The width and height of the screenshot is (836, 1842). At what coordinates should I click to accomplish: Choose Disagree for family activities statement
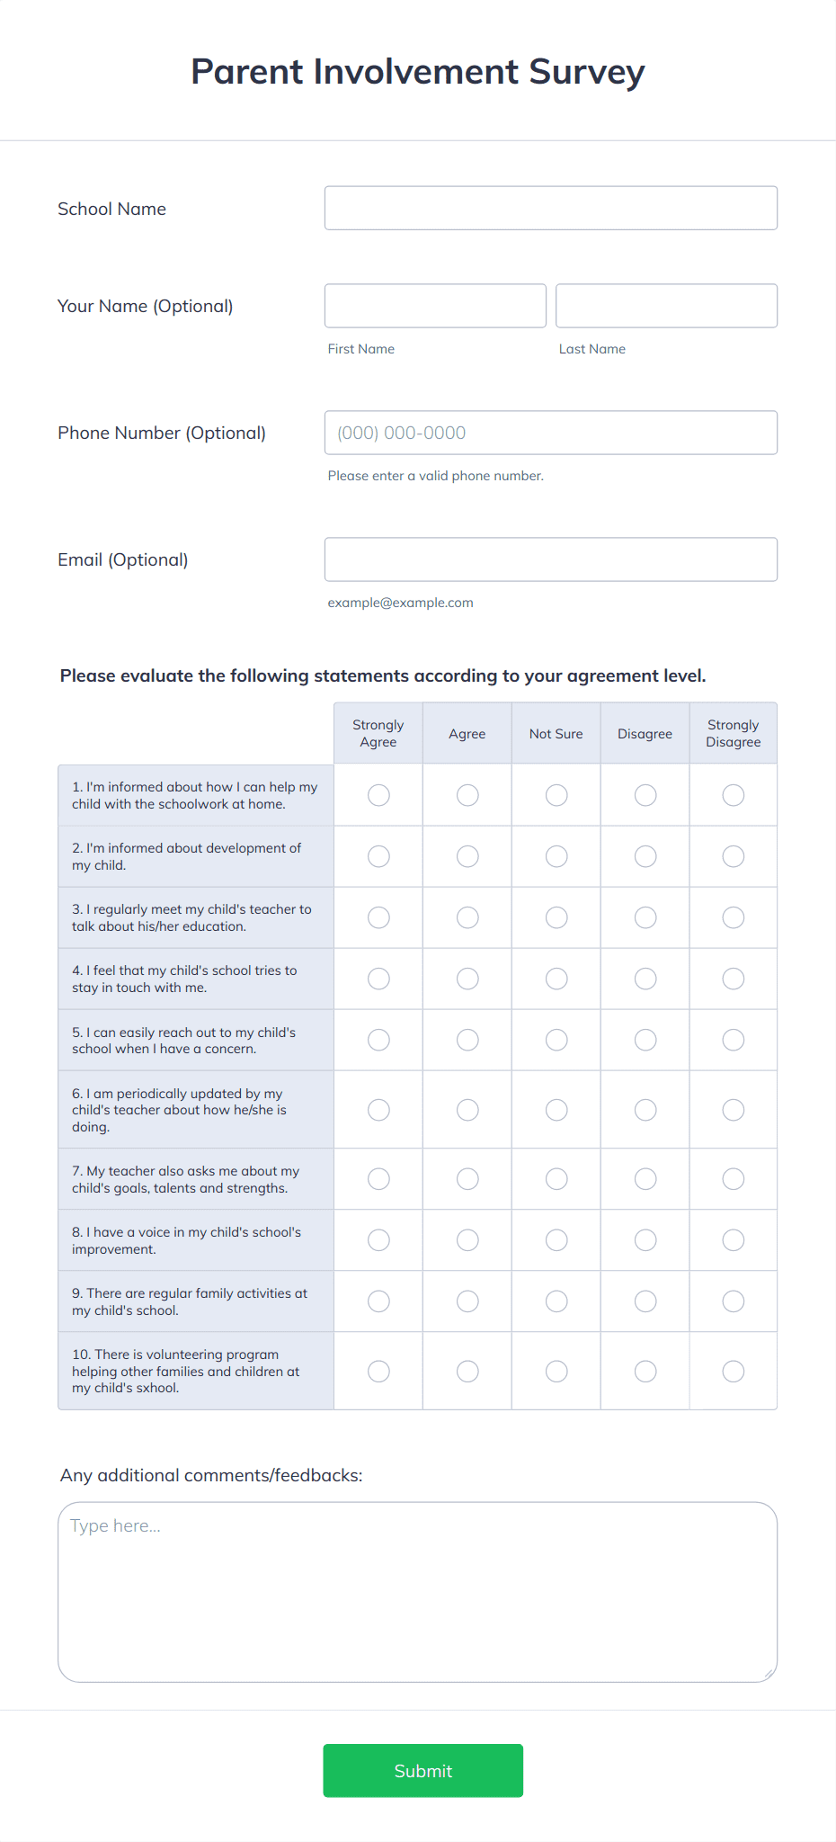(x=645, y=1301)
